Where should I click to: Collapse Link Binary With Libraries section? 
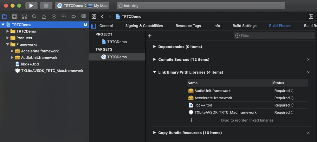click(154, 72)
